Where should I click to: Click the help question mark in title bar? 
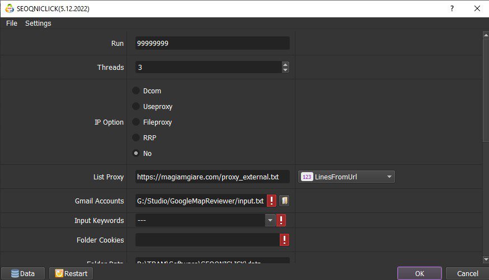pos(452,8)
